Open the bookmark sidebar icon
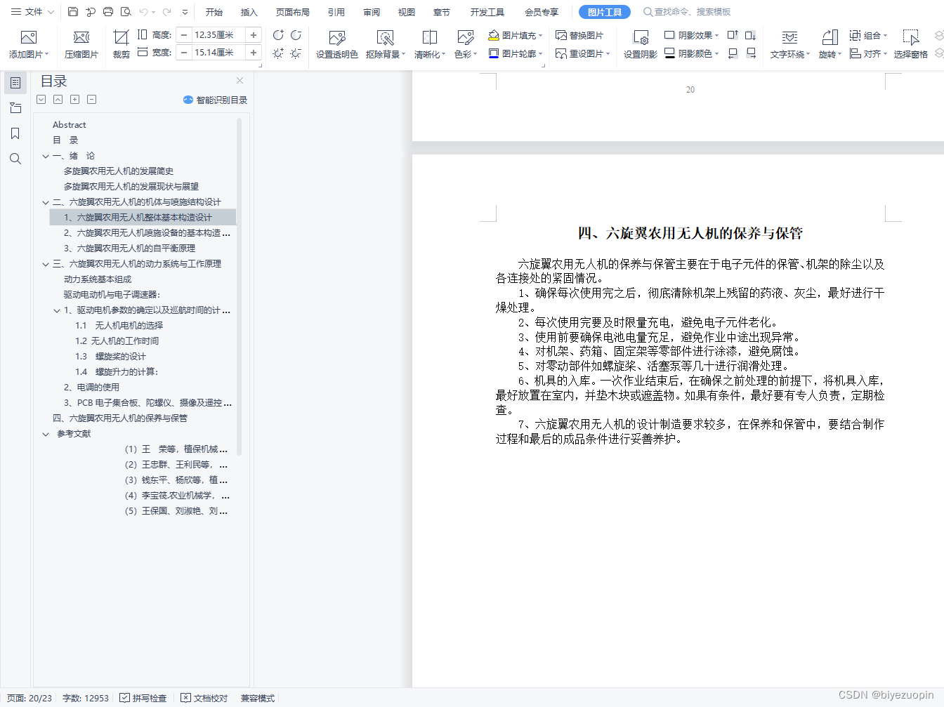 (x=15, y=133)
